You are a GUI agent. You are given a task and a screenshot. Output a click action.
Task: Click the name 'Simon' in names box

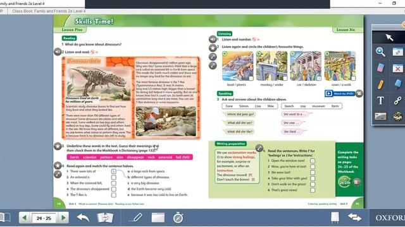click(244, 106)
